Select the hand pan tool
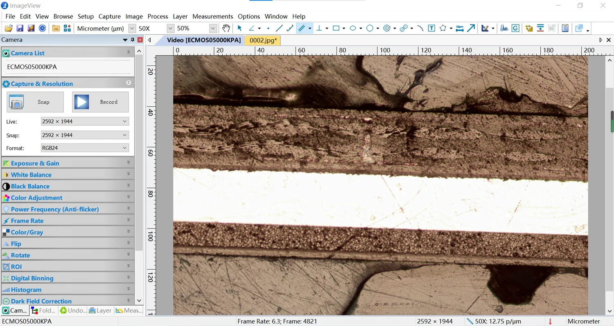This screenshot has width=614, height=326. 226,28
